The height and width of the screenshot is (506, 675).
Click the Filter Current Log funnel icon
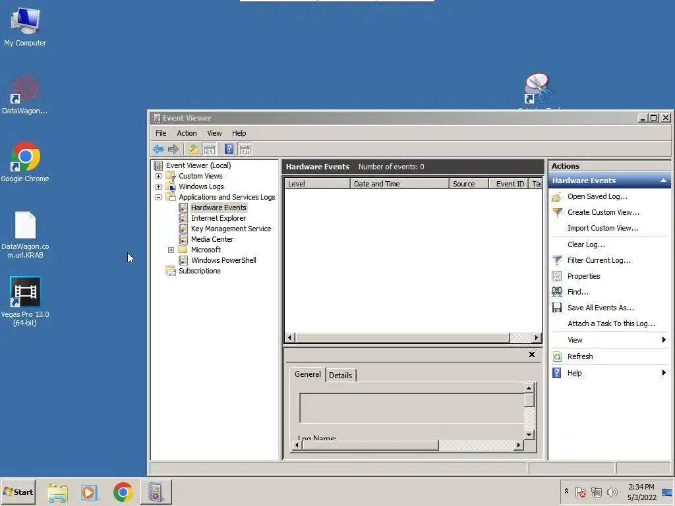pos(557,260)
